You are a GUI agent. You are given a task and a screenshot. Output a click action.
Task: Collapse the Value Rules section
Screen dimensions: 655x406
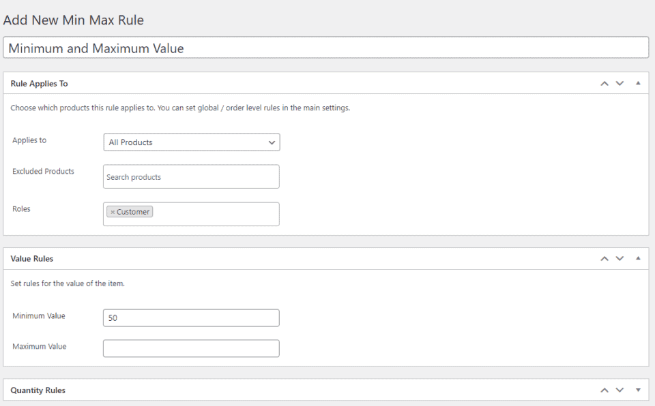(637, 257)
